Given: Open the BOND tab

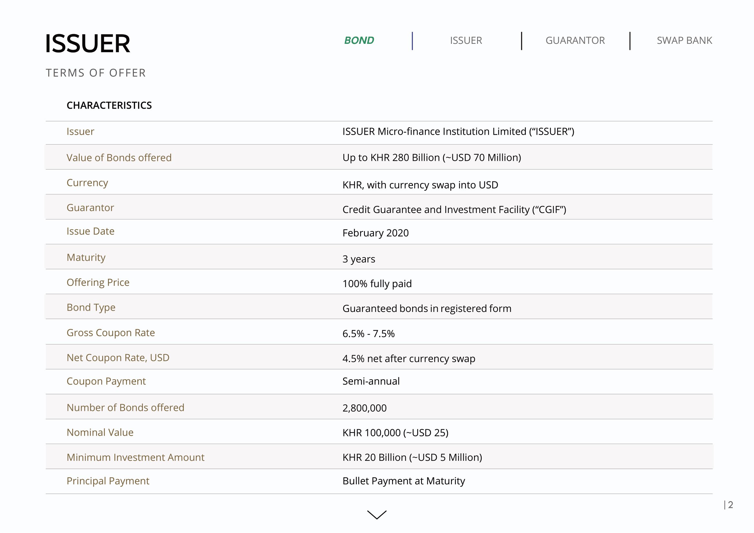Looking at the screenshot, I should [x=359, y=40].
